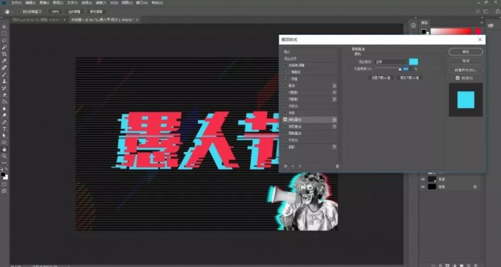Open the 文件 (File) menu
This screenshot has width=501, height=267.
point(16,3)
